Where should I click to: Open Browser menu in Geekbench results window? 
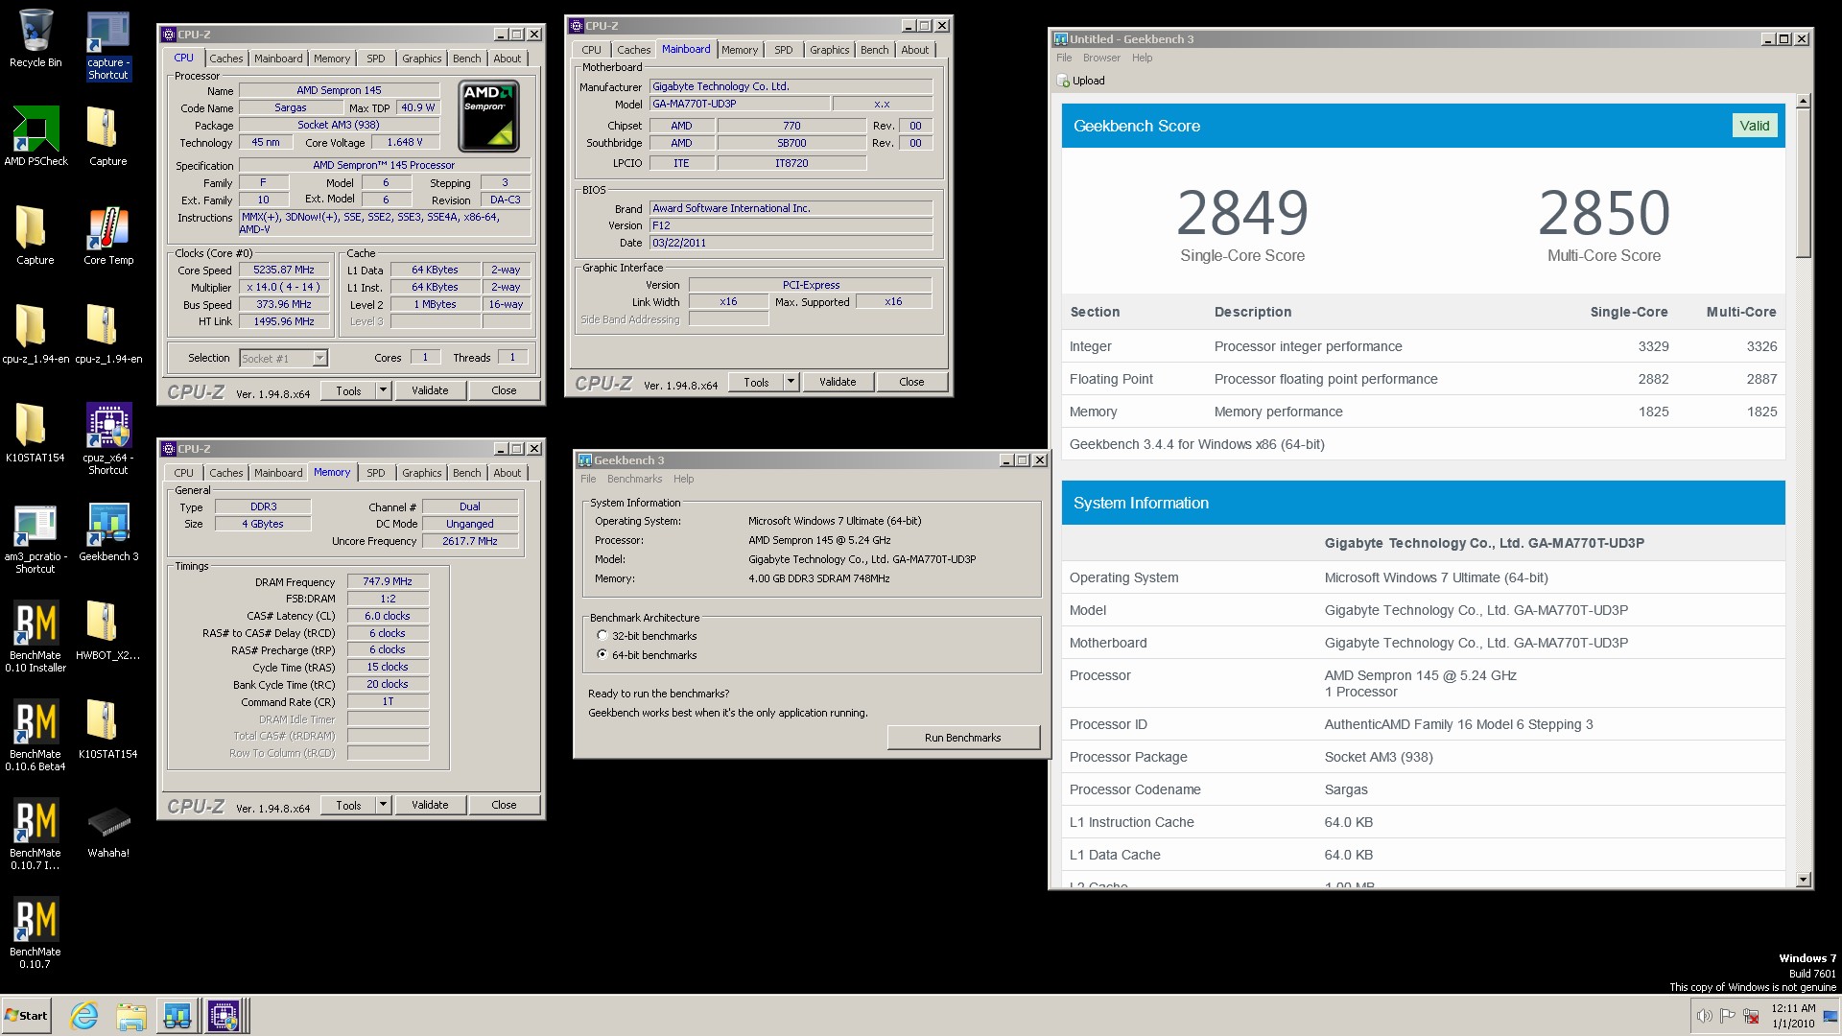coord(1101,58)
